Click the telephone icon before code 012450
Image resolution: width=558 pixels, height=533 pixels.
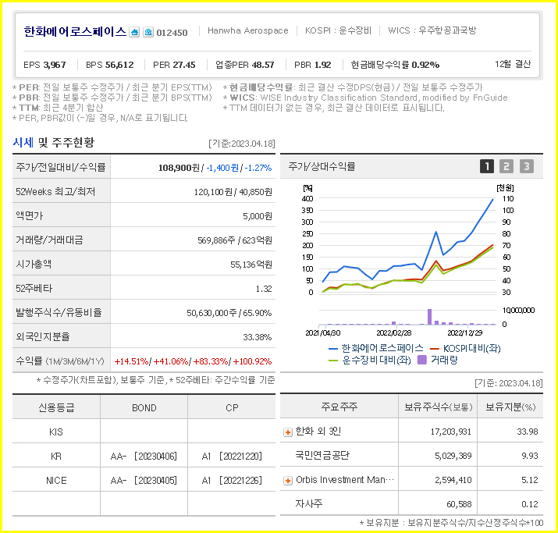pos(148,32)
